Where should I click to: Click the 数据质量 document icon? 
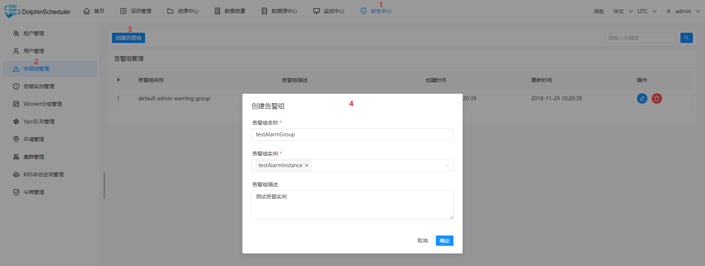(x=217, y=11)
